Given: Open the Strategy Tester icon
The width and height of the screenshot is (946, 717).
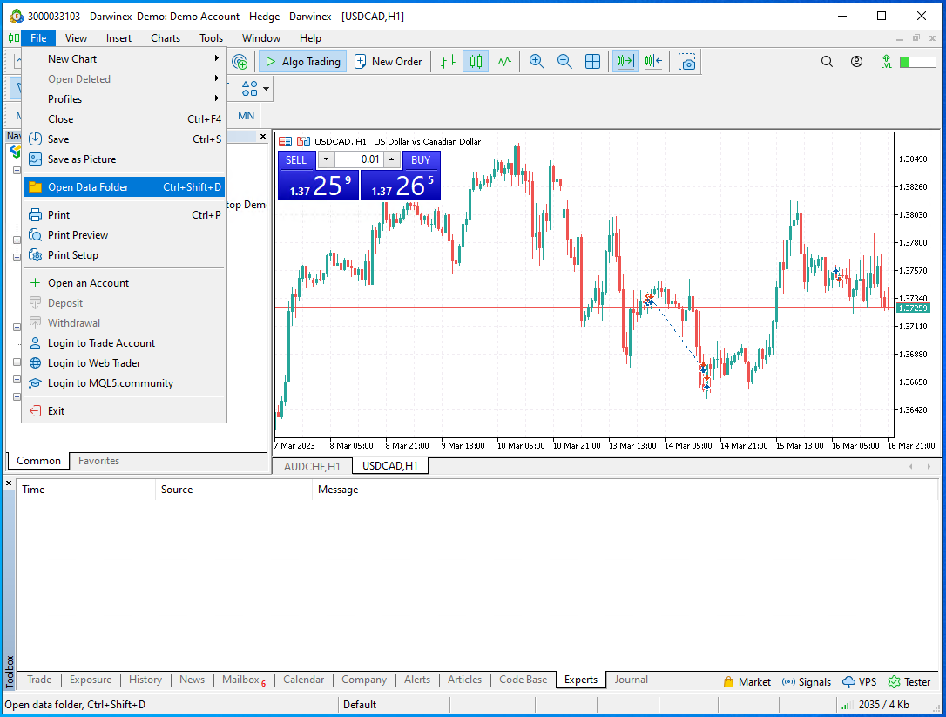Looking at the screenshot, I should point(894,682).
